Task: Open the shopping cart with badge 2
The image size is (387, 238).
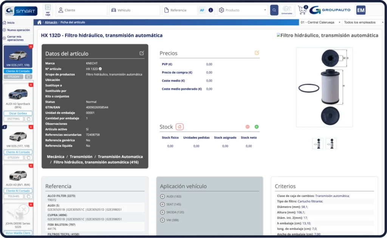Action: click(303, 10)
